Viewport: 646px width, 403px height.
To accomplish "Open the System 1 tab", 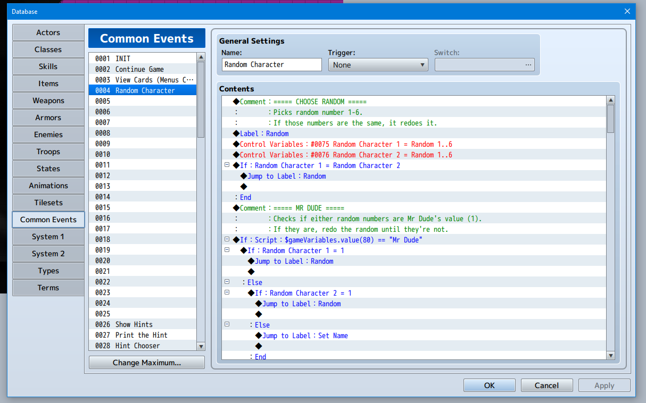I will point(48,237).
